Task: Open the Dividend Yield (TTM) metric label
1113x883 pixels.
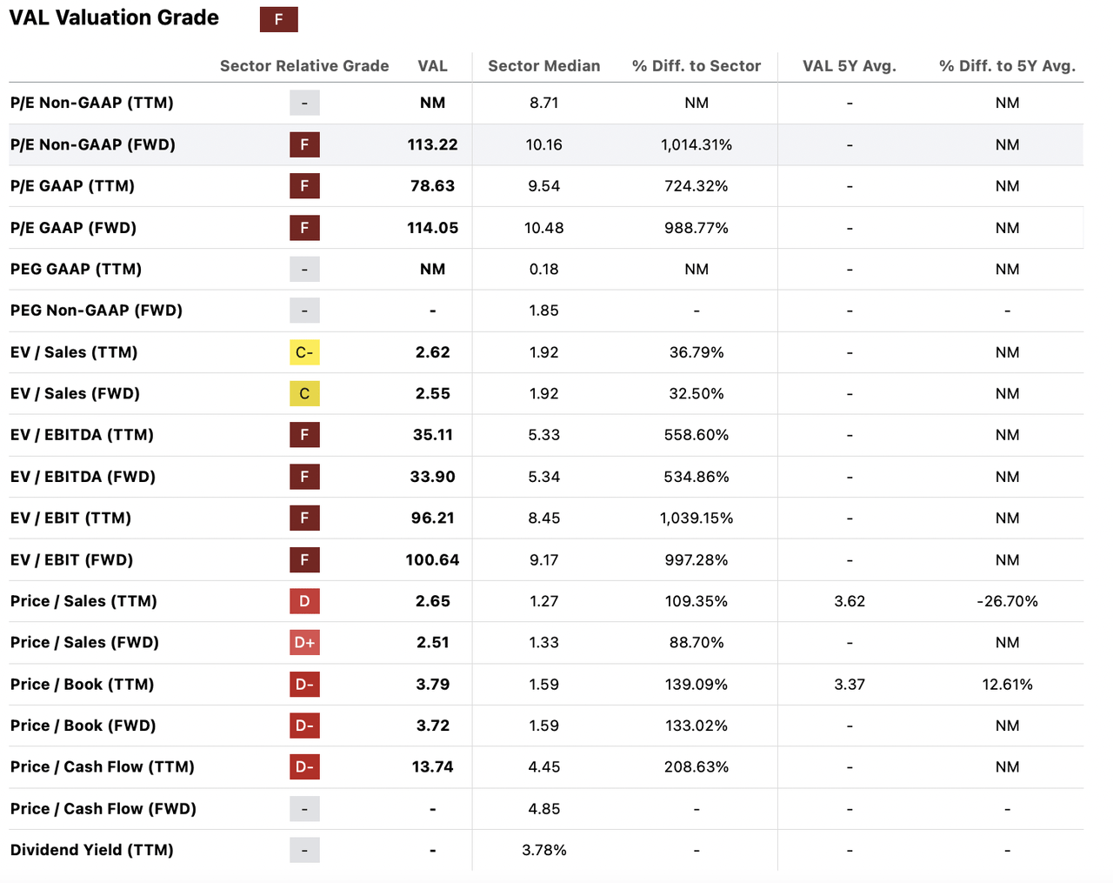Action: [92, 850]
